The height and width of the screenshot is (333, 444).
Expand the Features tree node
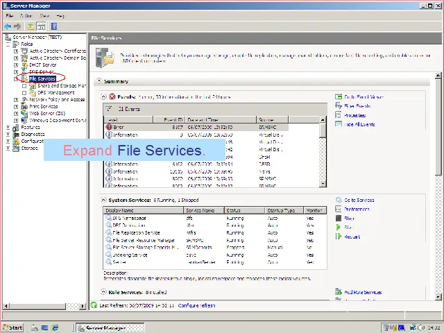pos(8,128)
